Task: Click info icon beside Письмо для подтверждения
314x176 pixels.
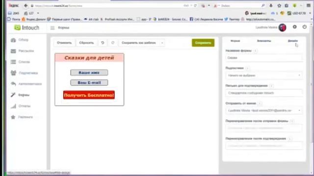Action: tap(271, 86)
